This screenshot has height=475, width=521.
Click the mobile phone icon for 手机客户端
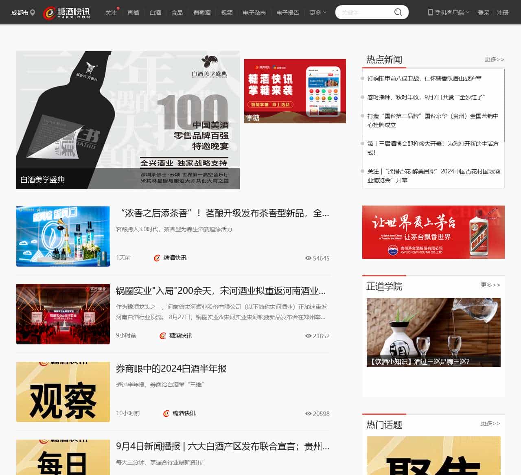click(x=430, y=12)
